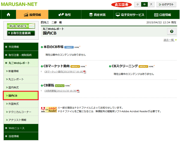Click the ログアウト button
The image size is (180, 144).
[166, 4]
